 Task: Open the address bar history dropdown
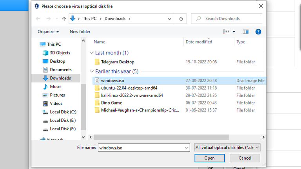(169, 19)
